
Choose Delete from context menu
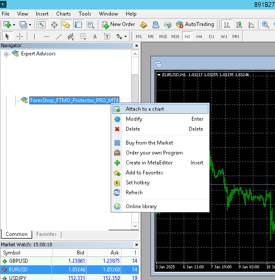tap(160, 129)
